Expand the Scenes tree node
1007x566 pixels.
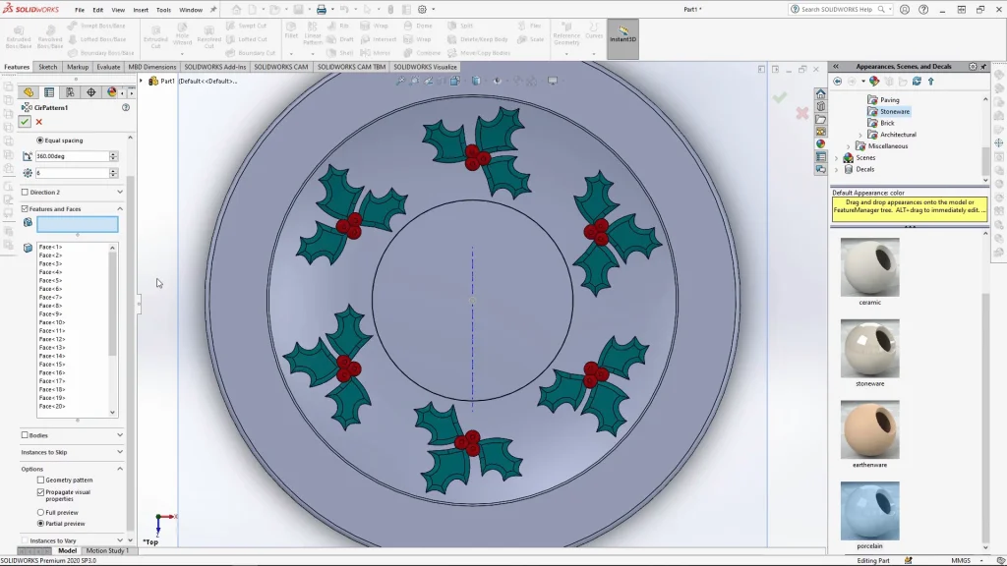[837, 157]
